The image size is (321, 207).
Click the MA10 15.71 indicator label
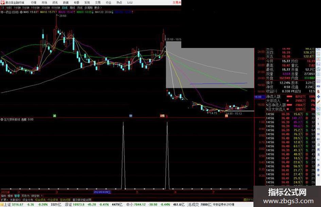click(x=48, y=12)
